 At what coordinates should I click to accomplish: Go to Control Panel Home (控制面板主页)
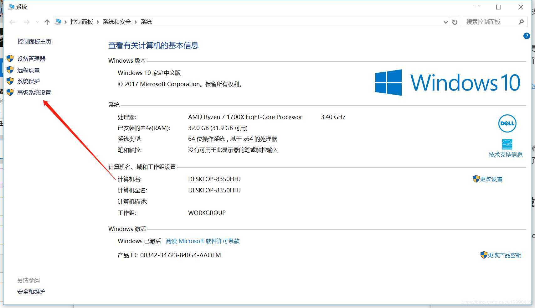(34, 42)
